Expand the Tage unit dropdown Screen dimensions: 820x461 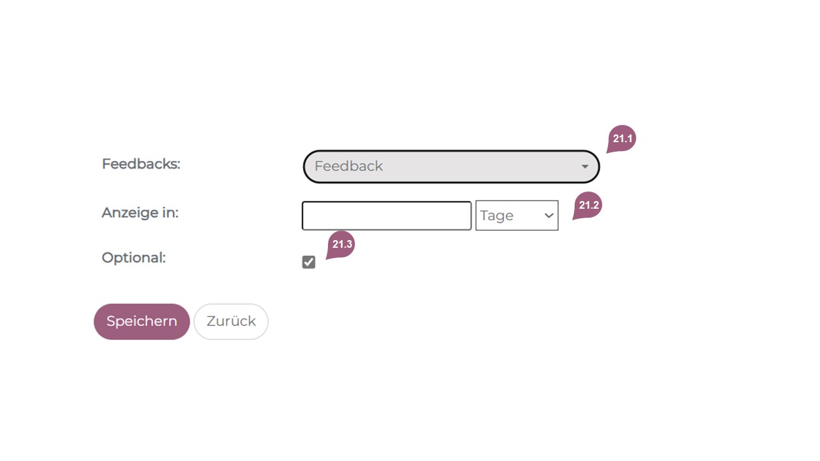(516, 216)
